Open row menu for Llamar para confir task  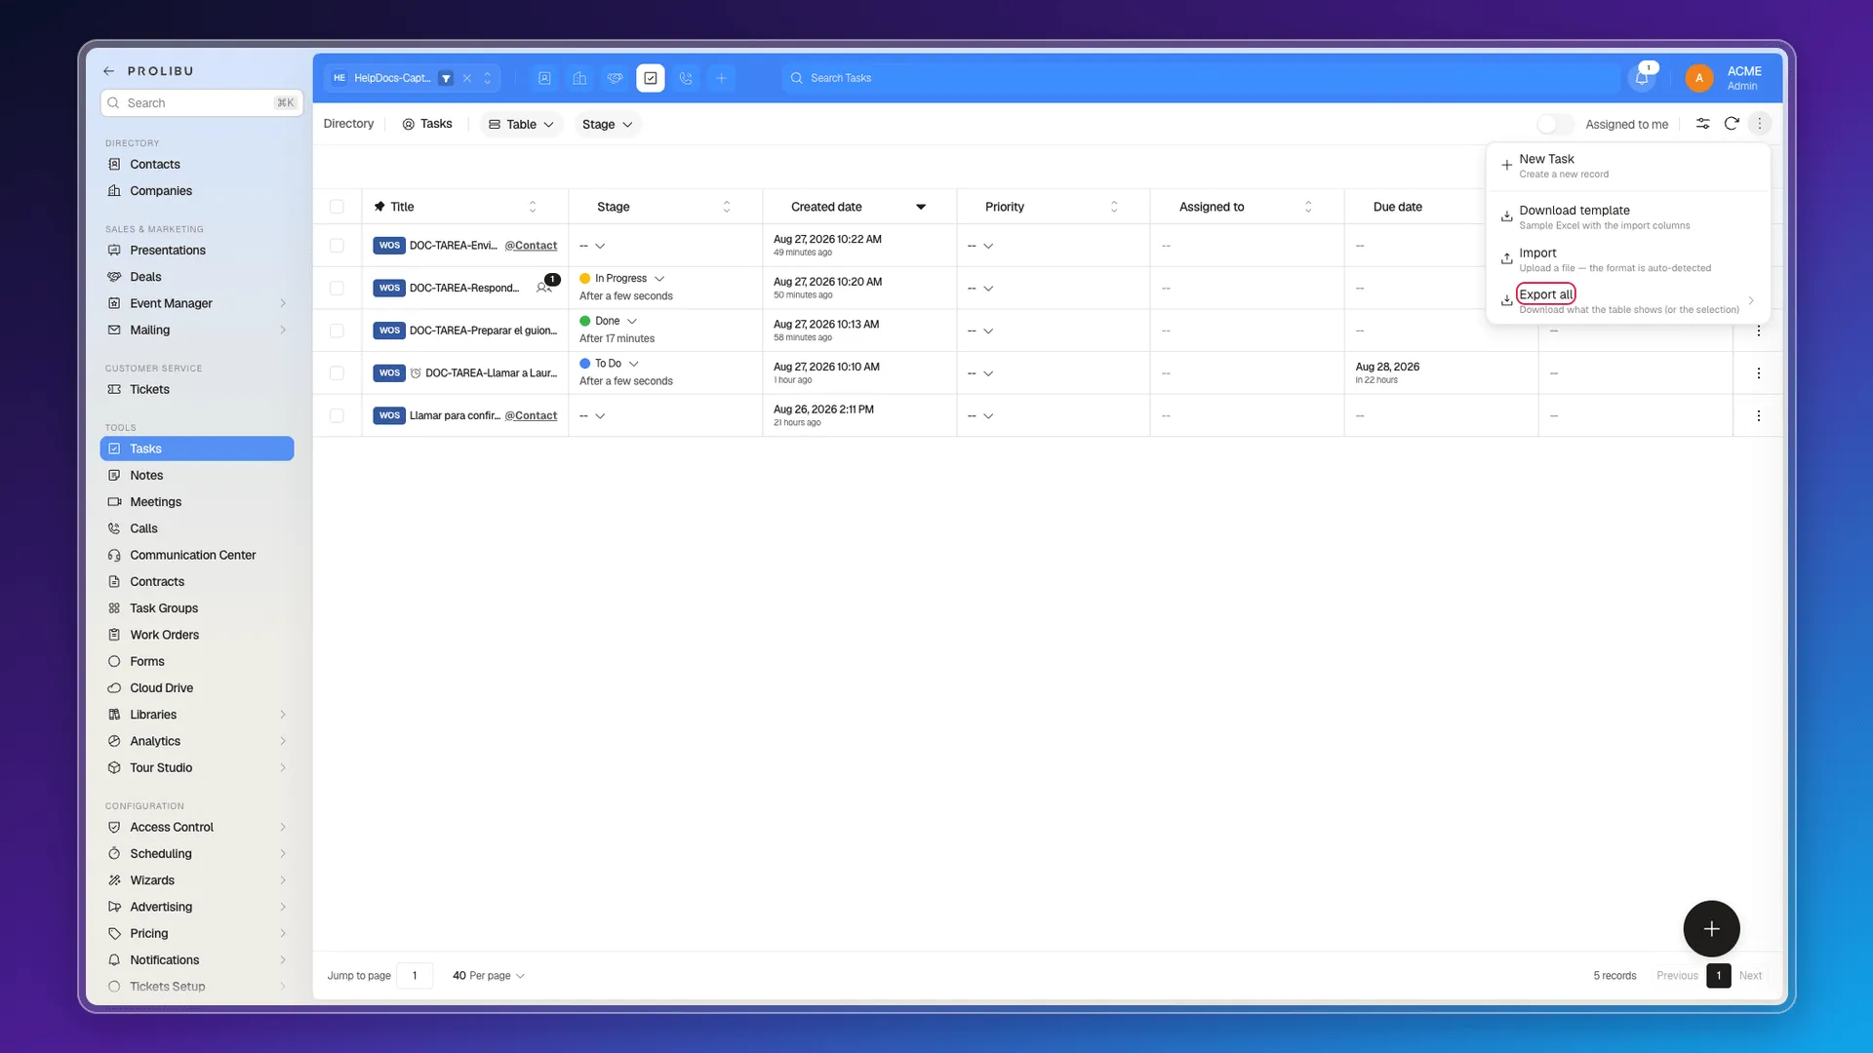1758,416
